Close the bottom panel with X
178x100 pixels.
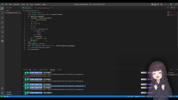177,70
